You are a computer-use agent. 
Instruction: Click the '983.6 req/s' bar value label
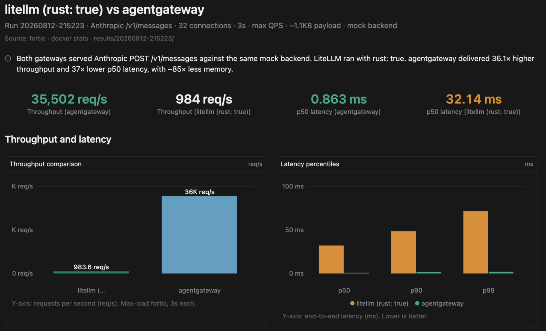[91, 267]
